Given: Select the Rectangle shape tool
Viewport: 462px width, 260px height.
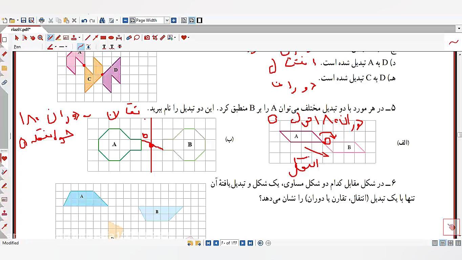Looking at the screenshot, I should pos(103,38).
